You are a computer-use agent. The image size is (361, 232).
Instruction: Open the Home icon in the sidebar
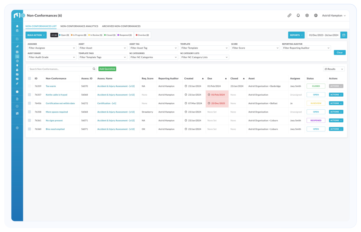point(17,26)
